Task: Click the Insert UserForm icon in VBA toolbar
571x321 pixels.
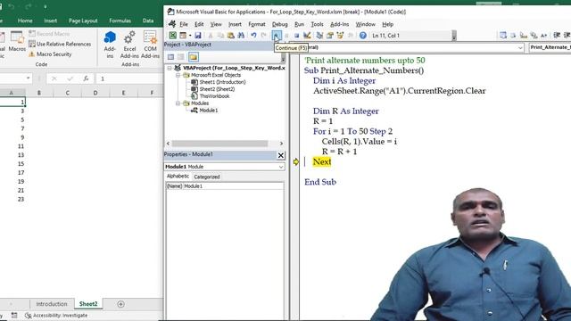Action: 183,36
